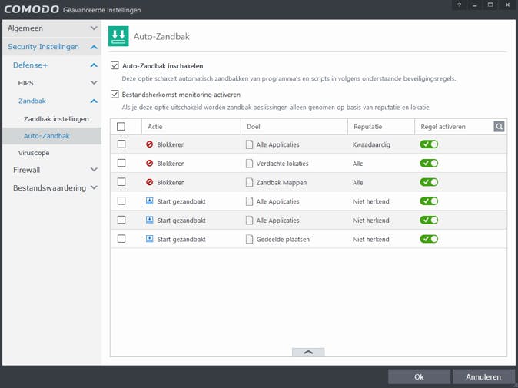Select Bestandswaardering in sidebar
This screenshot has width=518, height=388.
[x=49, y=188]
